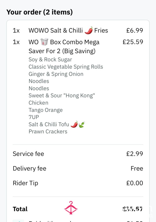Click the £25.59 combo price
156x222 pixels.
tap(133, 42)
